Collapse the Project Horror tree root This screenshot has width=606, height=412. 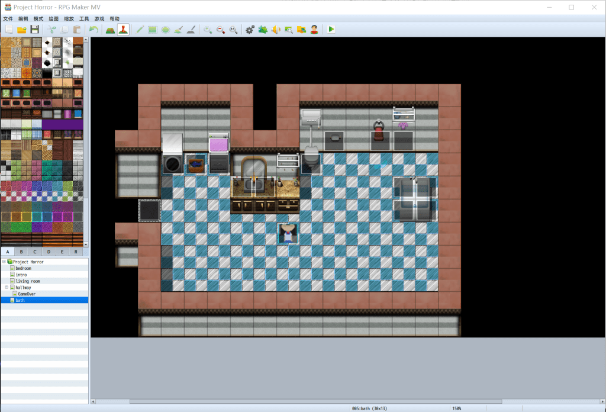(4, 262)
